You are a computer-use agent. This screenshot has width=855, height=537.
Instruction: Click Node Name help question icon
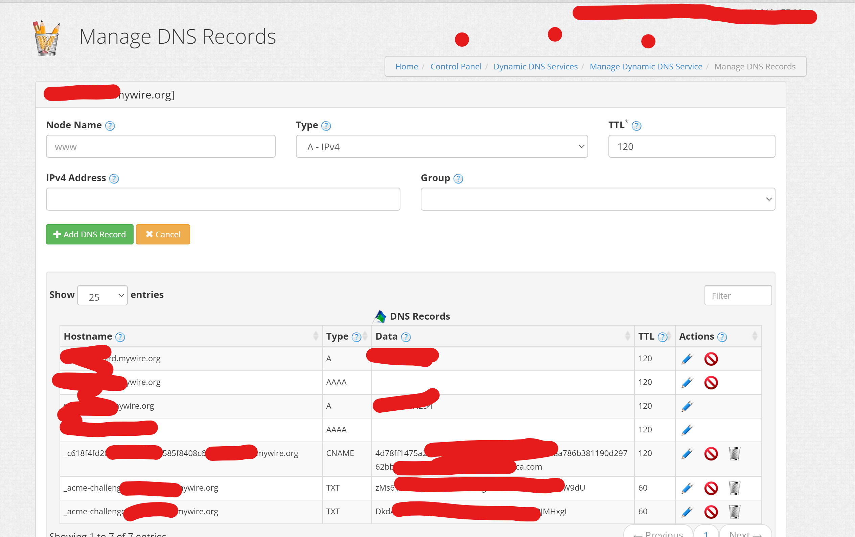click(x=110, y=126)
